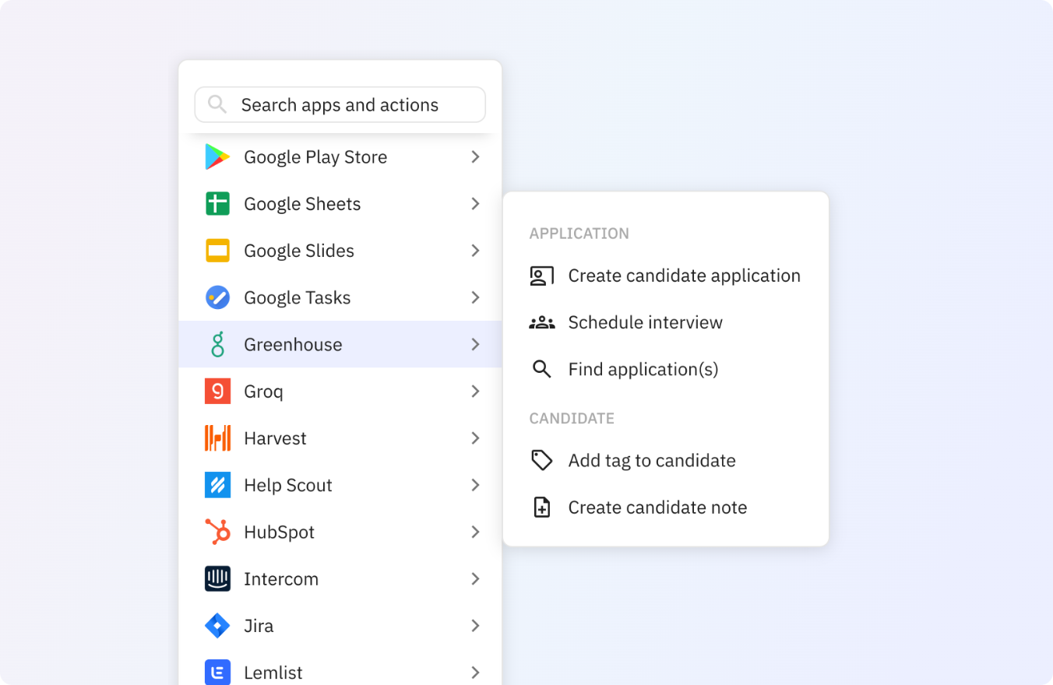This screenshot has width=1053, height=685.
Task: Click the magnifier icon in search box
Action: (217, 104)
